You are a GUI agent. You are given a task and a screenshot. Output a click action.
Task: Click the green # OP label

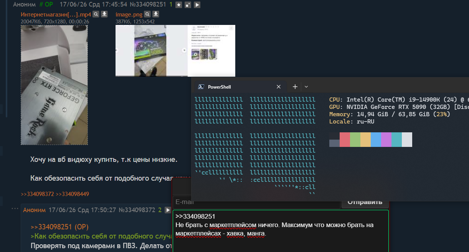pos(46,5)
